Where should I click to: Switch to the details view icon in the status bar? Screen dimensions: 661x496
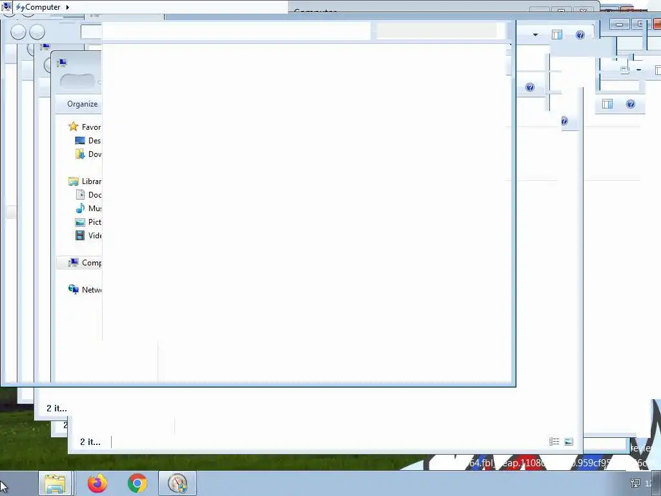(554, 442)
